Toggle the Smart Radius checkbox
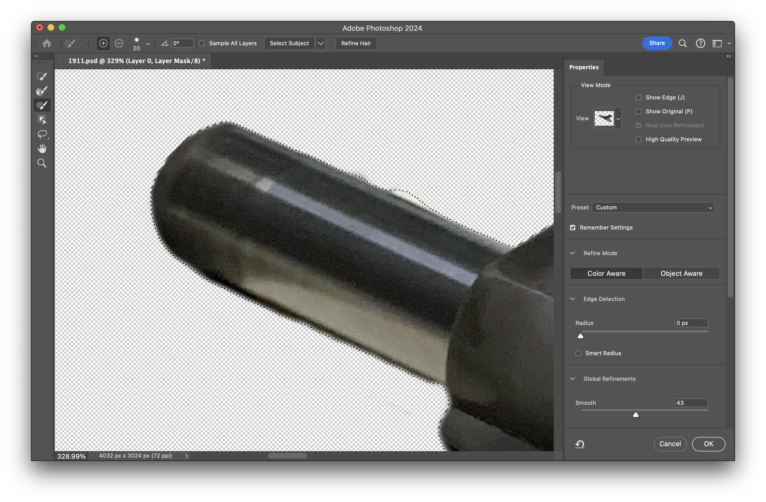 click(578, 353)
